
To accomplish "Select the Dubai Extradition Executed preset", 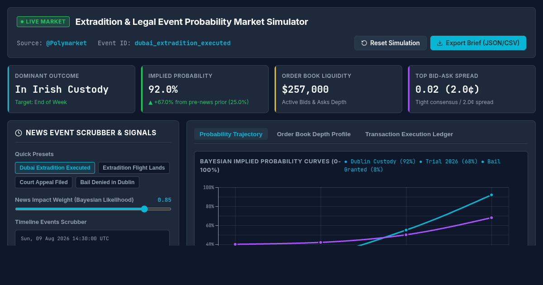I will click(55, 168).
